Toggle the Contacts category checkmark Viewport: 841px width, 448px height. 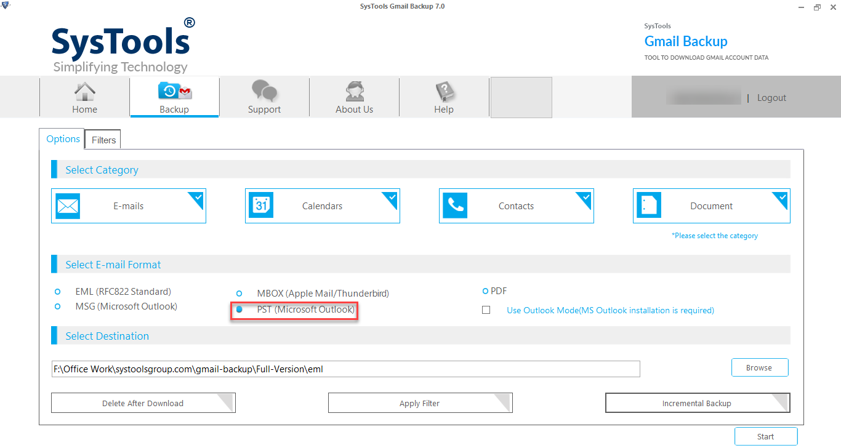[585, 198]
